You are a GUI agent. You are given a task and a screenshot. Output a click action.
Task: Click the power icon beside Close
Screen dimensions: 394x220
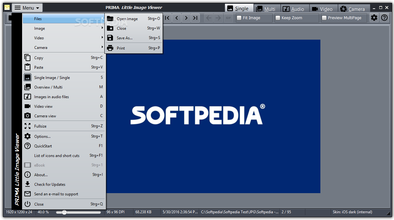28,204
